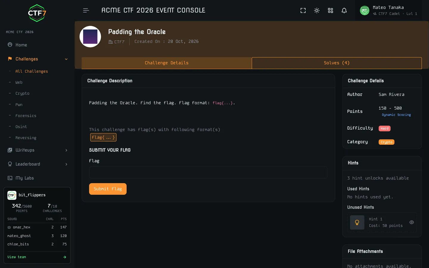
Task: Click the flag{ ... } format tag
Action: pyautogui.click(x=103, y=137)
